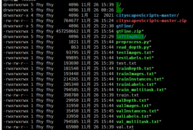Click the trainInstances.txt file name
193x130 pixels.
[x=139, y=79]
